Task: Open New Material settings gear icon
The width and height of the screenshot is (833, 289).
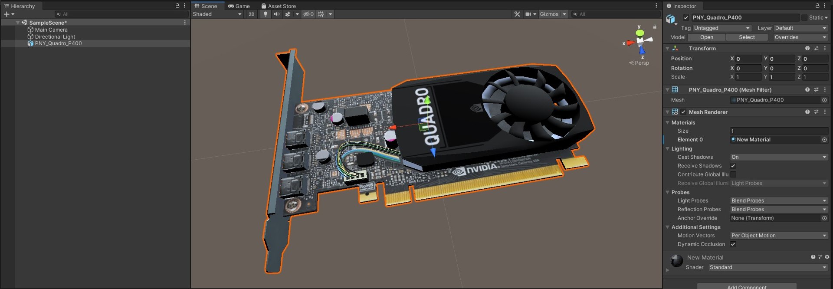Action: coord(827,257)
